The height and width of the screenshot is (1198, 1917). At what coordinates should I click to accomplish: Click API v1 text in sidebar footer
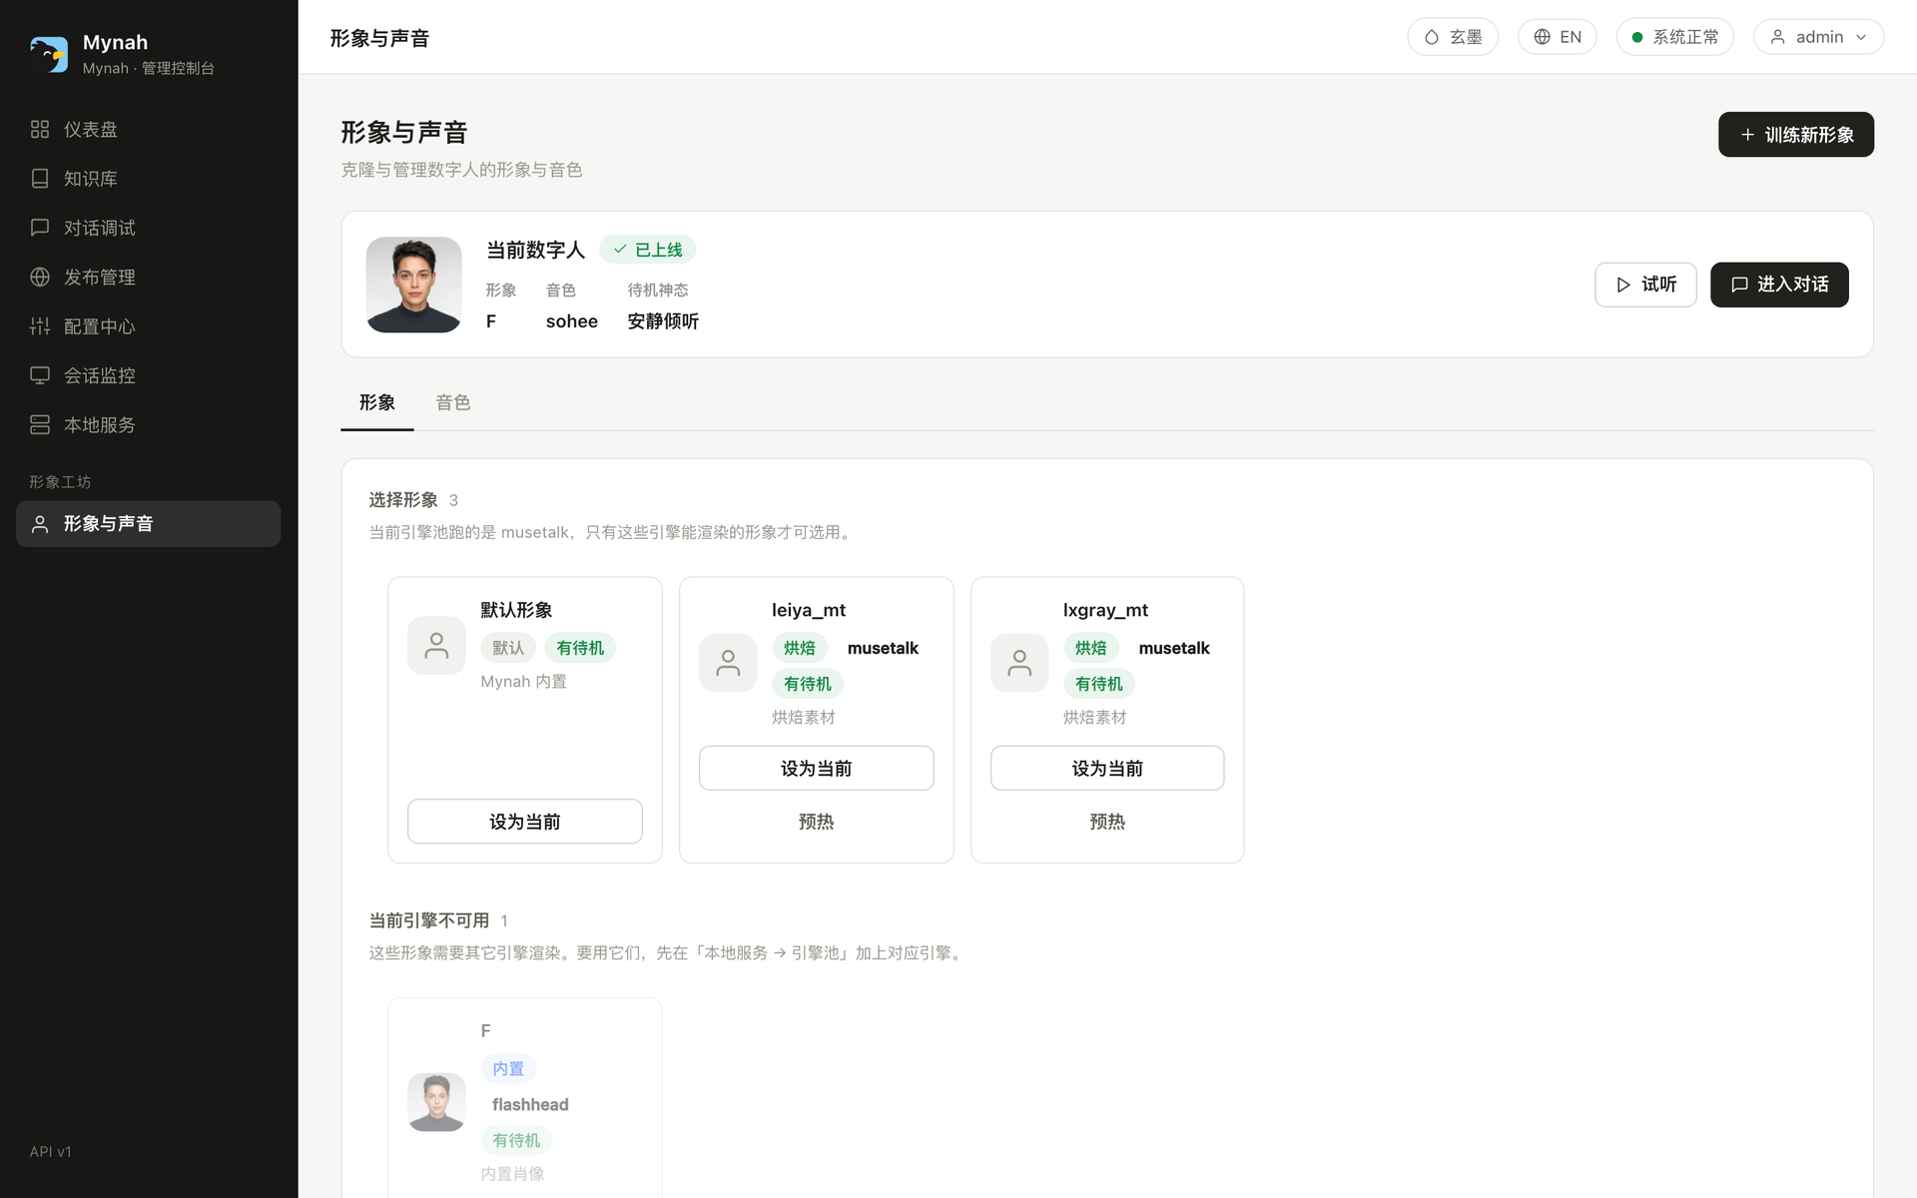[x=50, y=1151]
